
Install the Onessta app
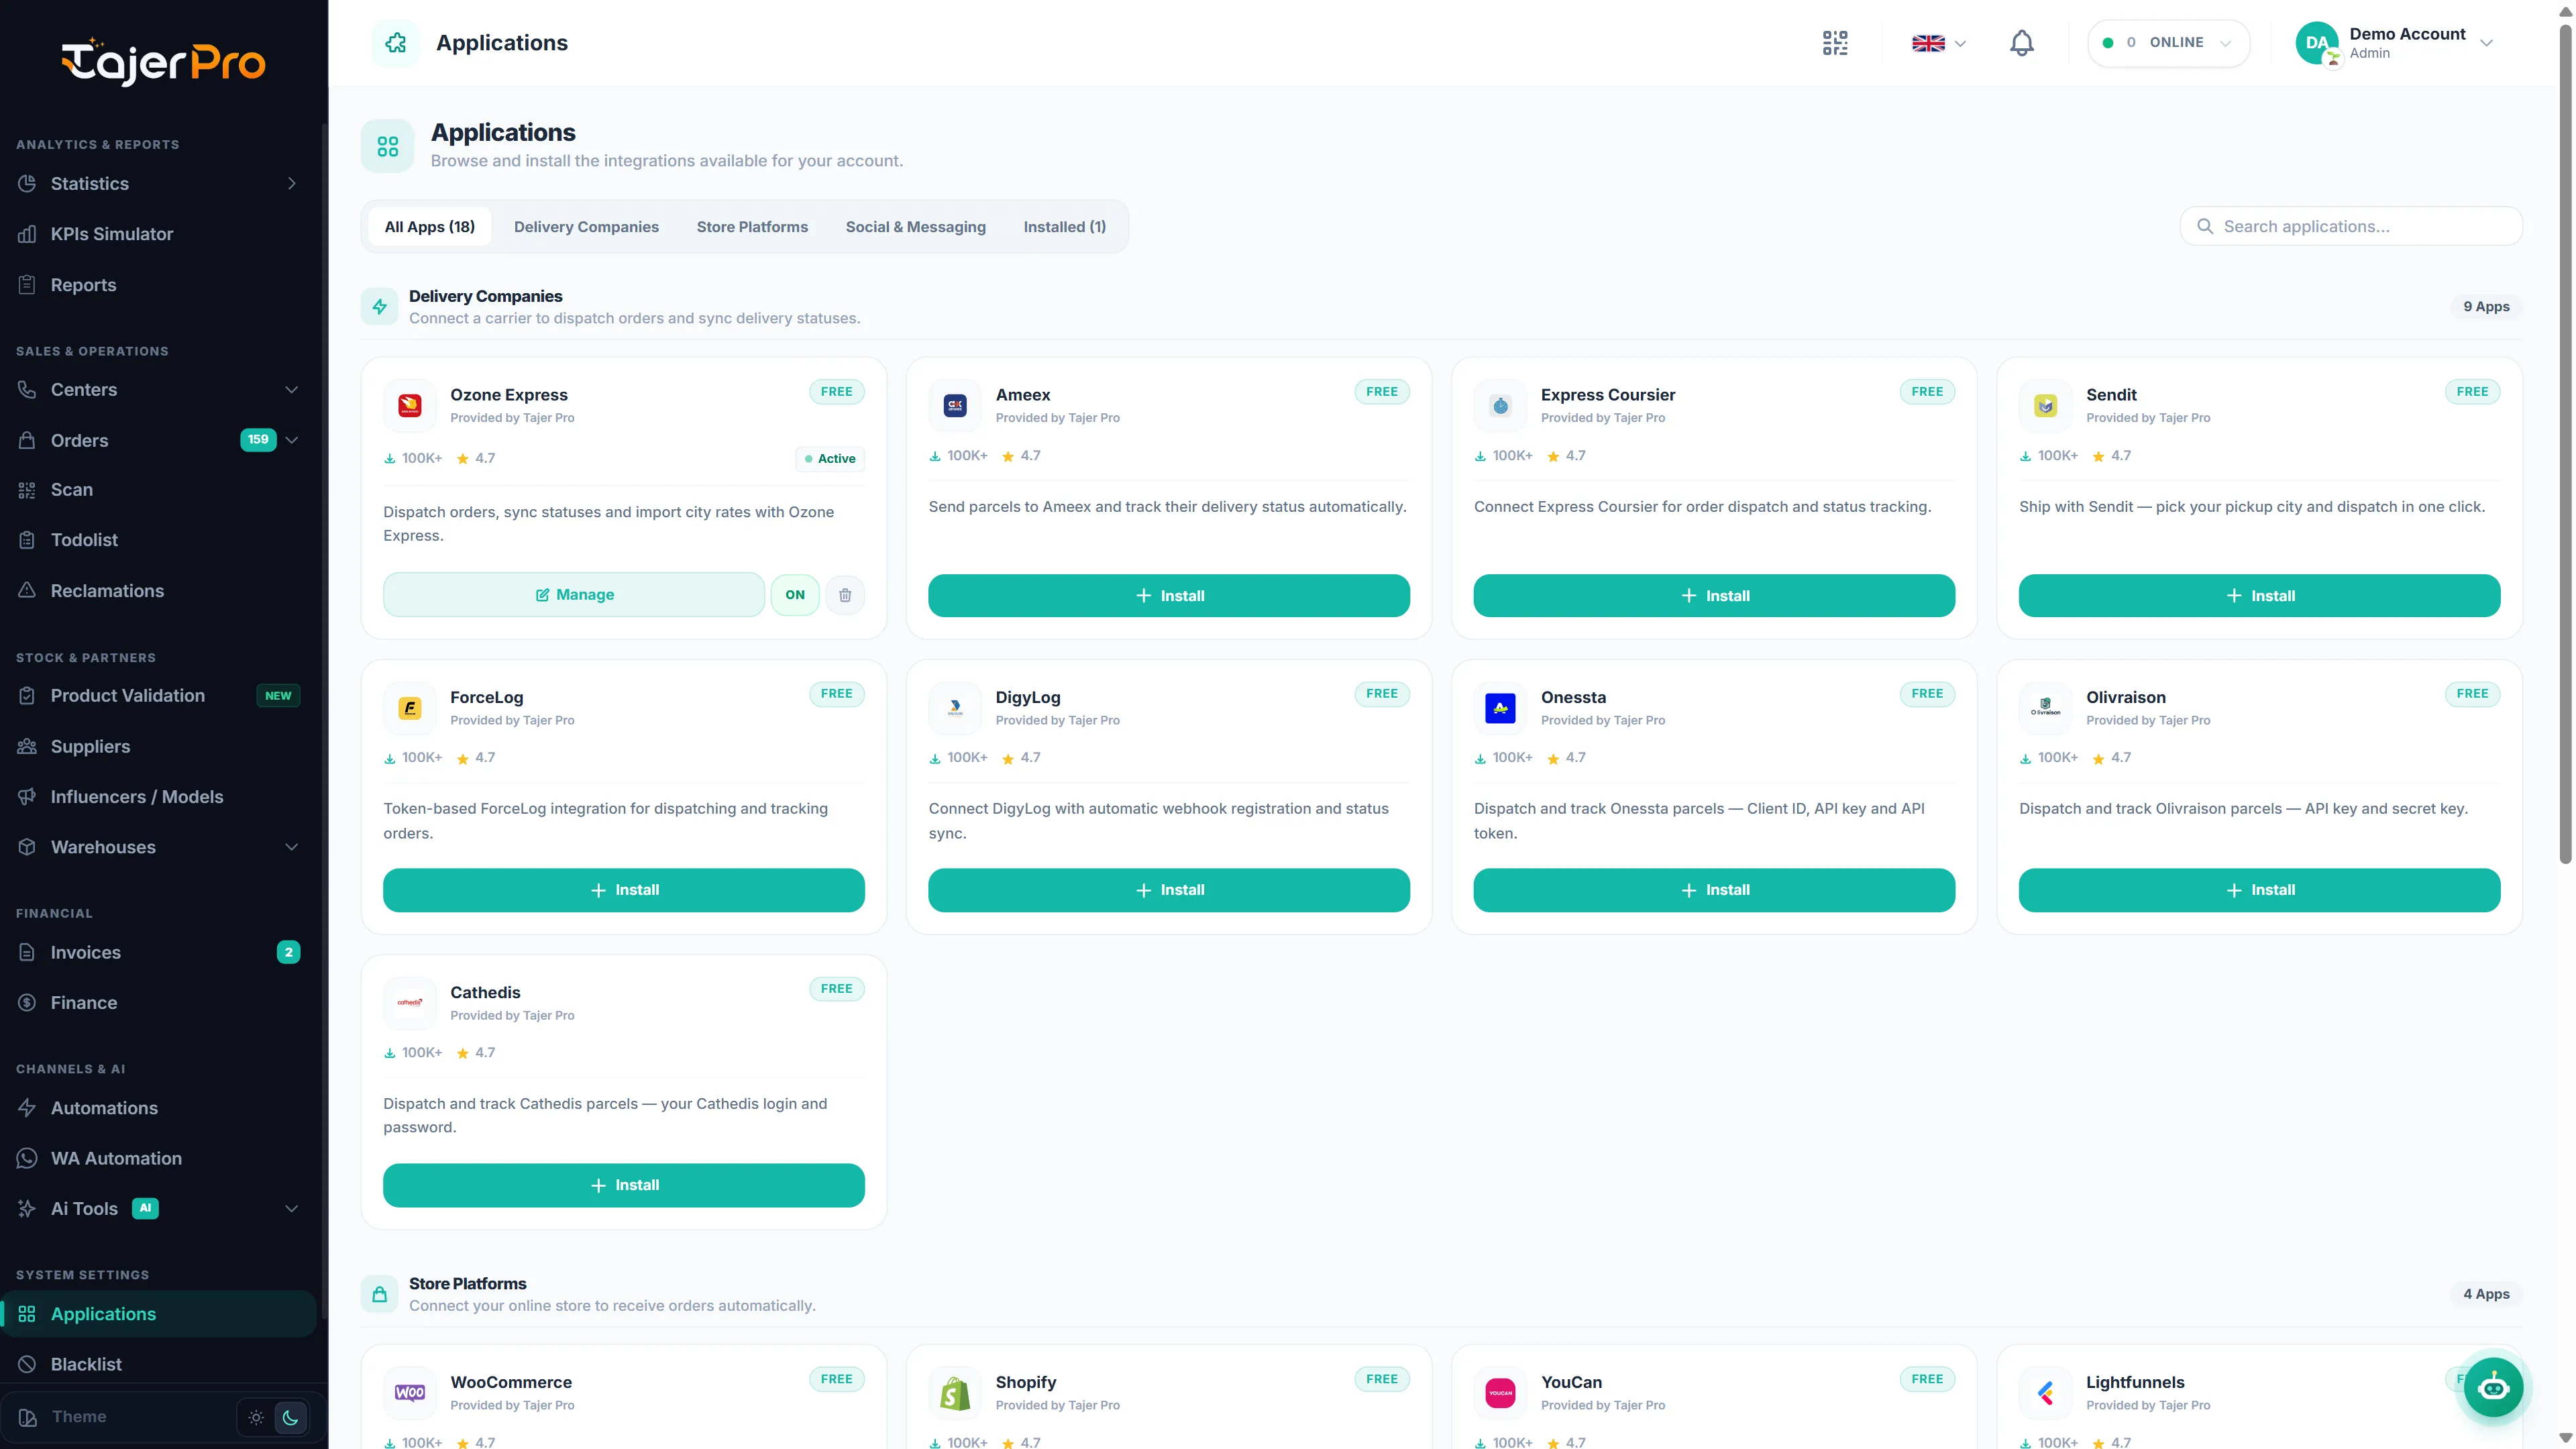click(x=1714, y=890)
